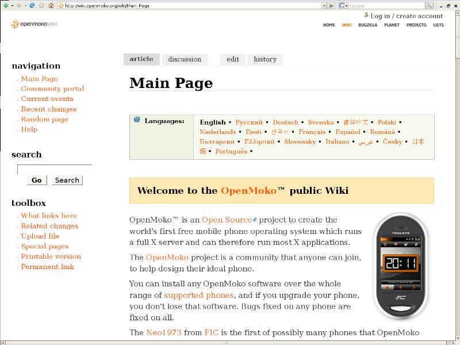Click the magnifier search button in the toolbar
460x345 pixels.
[x=429, y=6]
